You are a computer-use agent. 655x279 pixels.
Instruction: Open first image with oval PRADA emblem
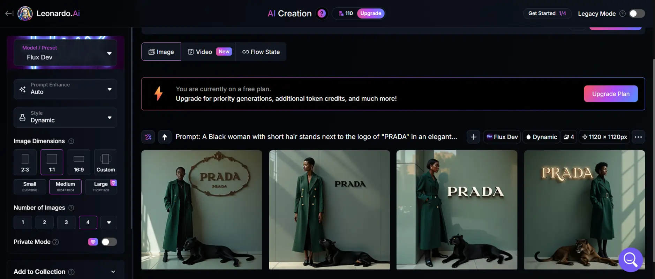pyautogui.click(x=202, y=210)
